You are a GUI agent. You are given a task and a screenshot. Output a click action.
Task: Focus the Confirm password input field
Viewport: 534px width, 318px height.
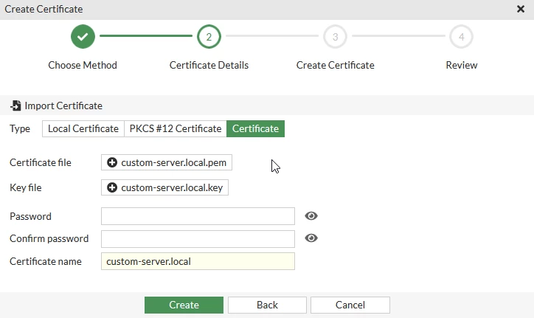[x=198, y=238]
